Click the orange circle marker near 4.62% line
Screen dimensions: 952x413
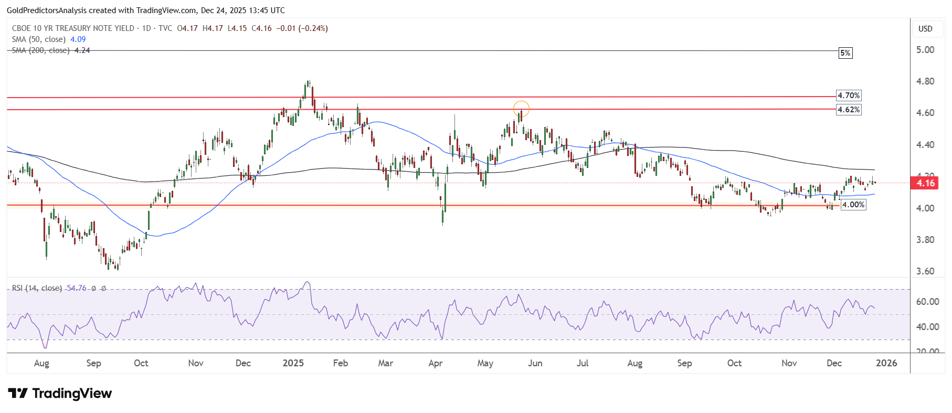point(521,109)
